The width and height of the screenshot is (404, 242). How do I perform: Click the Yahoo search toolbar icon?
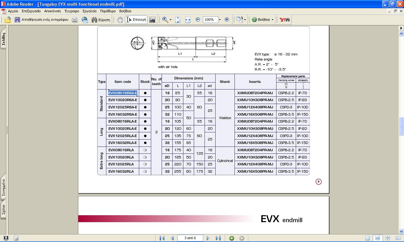(284, 20)
